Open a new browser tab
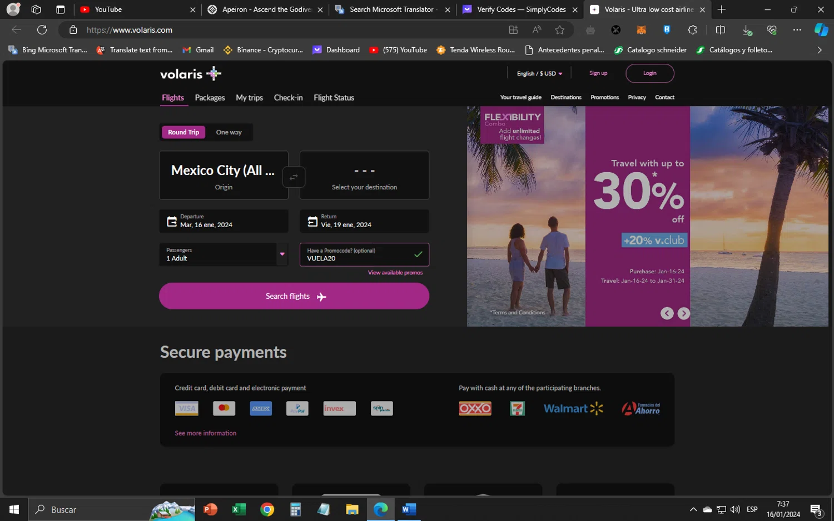The height and width of the screenshot is (521, 834). click(722, 9)
